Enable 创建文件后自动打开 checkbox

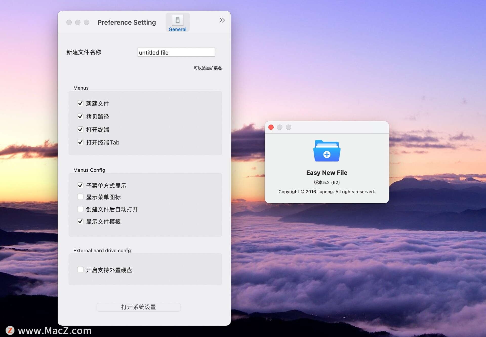(x=80, y=209)
